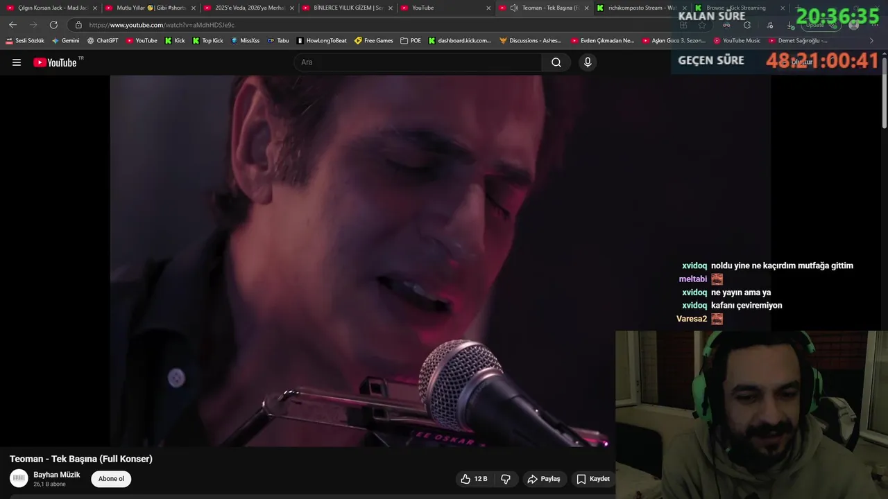The width and height of the screenshot is (888, 499).
Task: Click the YouTube logo to go home
Action: 55,62
